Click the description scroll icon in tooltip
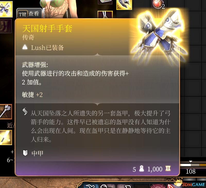Viewport: 206px width, 188px height. (25, 111)
